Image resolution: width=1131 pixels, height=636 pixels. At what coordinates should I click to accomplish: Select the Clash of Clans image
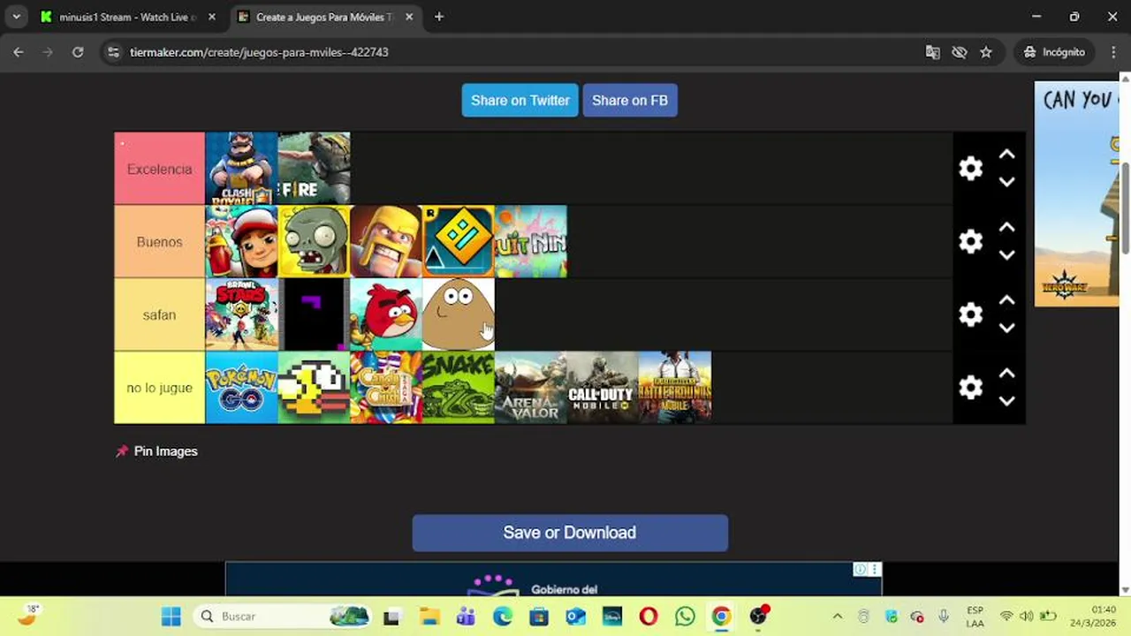click(x=386, y=241)
